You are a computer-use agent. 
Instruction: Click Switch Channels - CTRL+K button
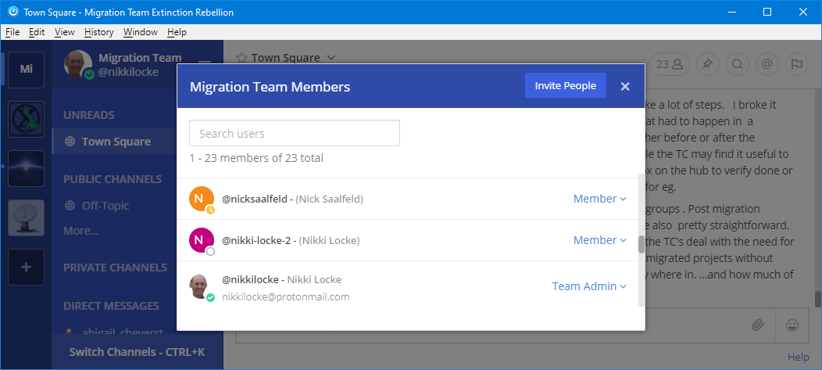point(138,352)
